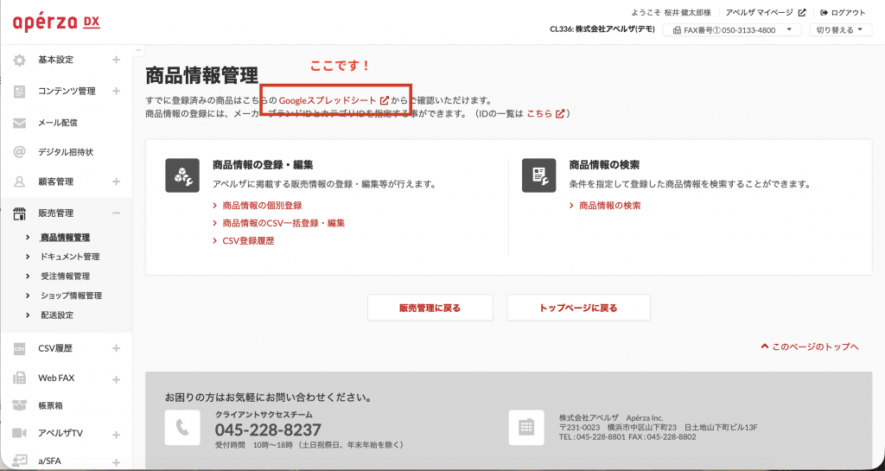885x471 pixels.
Task: Click the gear icon beside 基本設定
Action: 20,60
